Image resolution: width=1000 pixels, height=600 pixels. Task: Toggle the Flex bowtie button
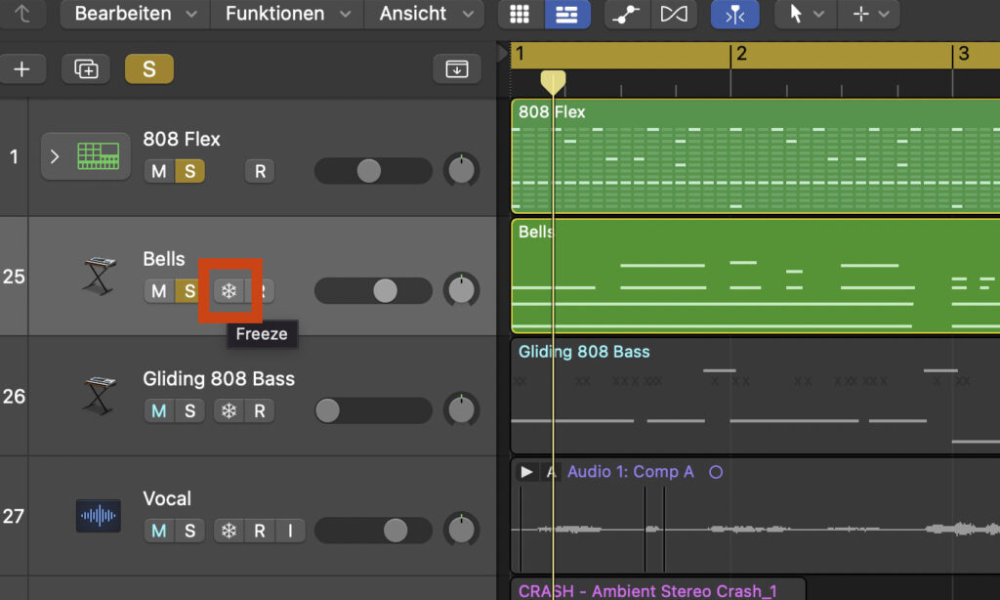pos(674,14)
